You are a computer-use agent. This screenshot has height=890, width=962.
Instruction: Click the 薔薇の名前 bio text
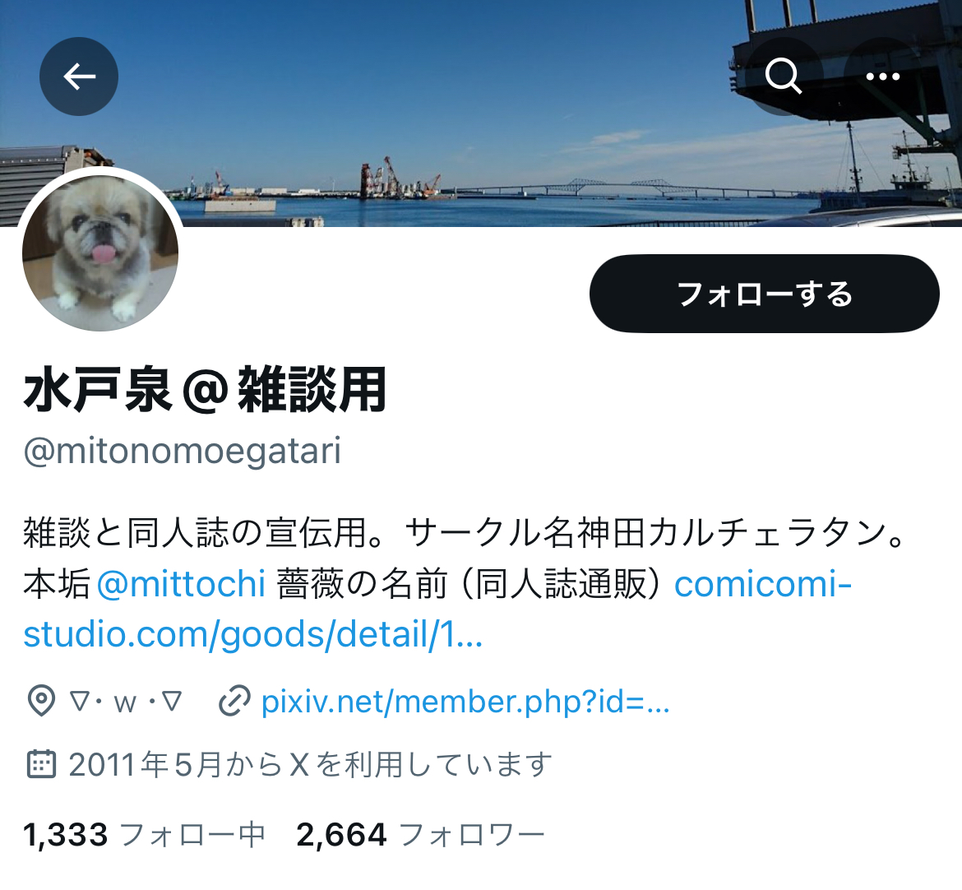coord(362,584)
